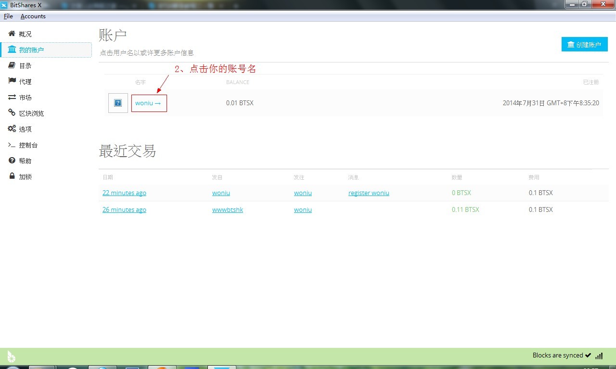This screenshot has width=616, height=369.
Task: Open the '26 minutes ago' transaction link
Action: (x=124, y=209)
